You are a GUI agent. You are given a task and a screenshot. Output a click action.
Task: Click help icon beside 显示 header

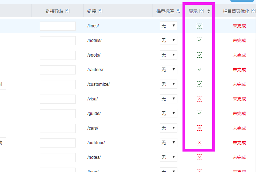coord(202,11)
